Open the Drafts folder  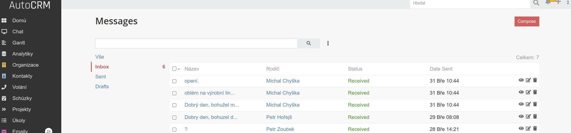point(102,86)
